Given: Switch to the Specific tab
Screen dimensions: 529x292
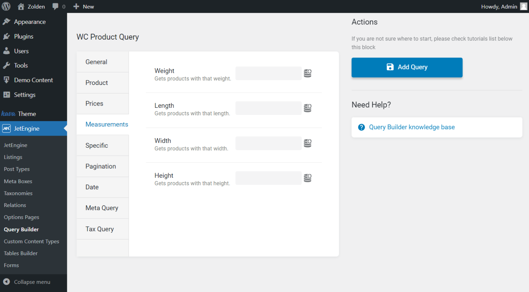Looking at the screenshot, I should click(x=103, y=145).
